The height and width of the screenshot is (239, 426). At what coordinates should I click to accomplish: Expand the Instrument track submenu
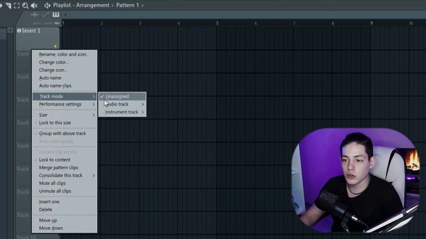coord(122,112)
